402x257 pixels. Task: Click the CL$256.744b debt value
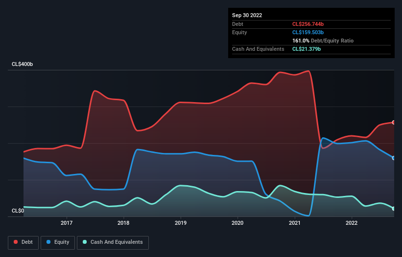pos(308,24)
